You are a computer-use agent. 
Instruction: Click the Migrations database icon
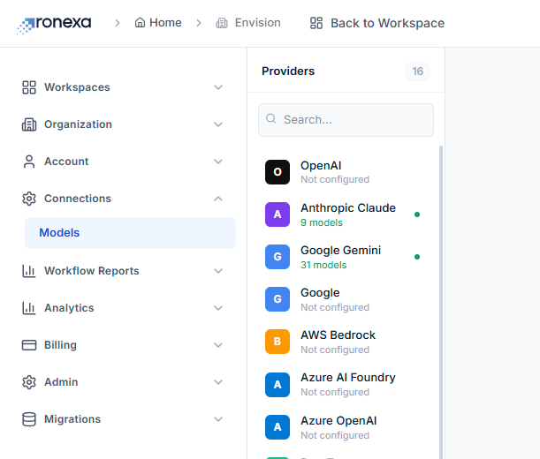pyautogui.click(x=29, y=419)
